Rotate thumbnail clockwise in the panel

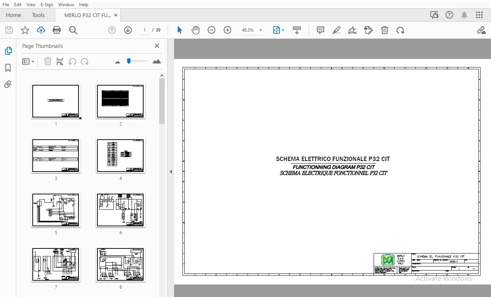coord(85,62)
